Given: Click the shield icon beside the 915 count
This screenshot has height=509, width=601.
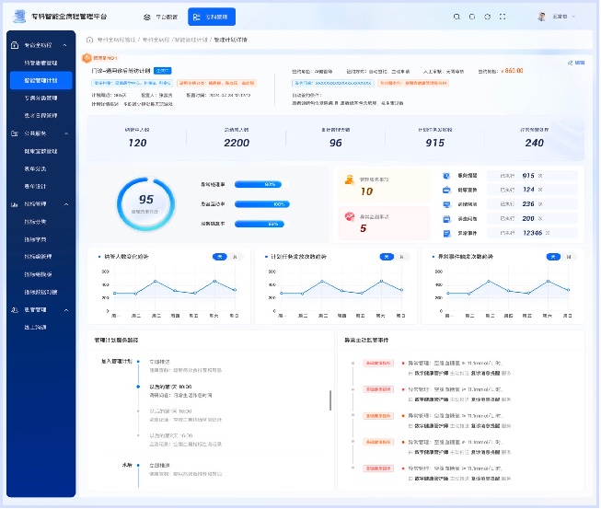Looking at the screenshot, I should pyautogui.click(x=446, y=176).
